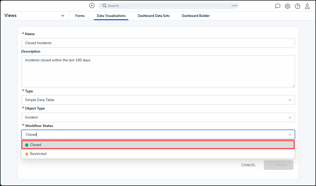This screenshot has height=186, width=316.
Task: Switch to the Dashboard Builder tab
Action: coord(196,16)
